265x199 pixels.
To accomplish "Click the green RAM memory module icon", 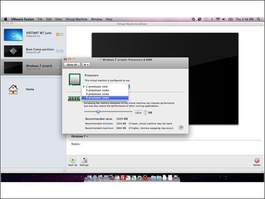I will pyautogui.click(x=74, y=99).
